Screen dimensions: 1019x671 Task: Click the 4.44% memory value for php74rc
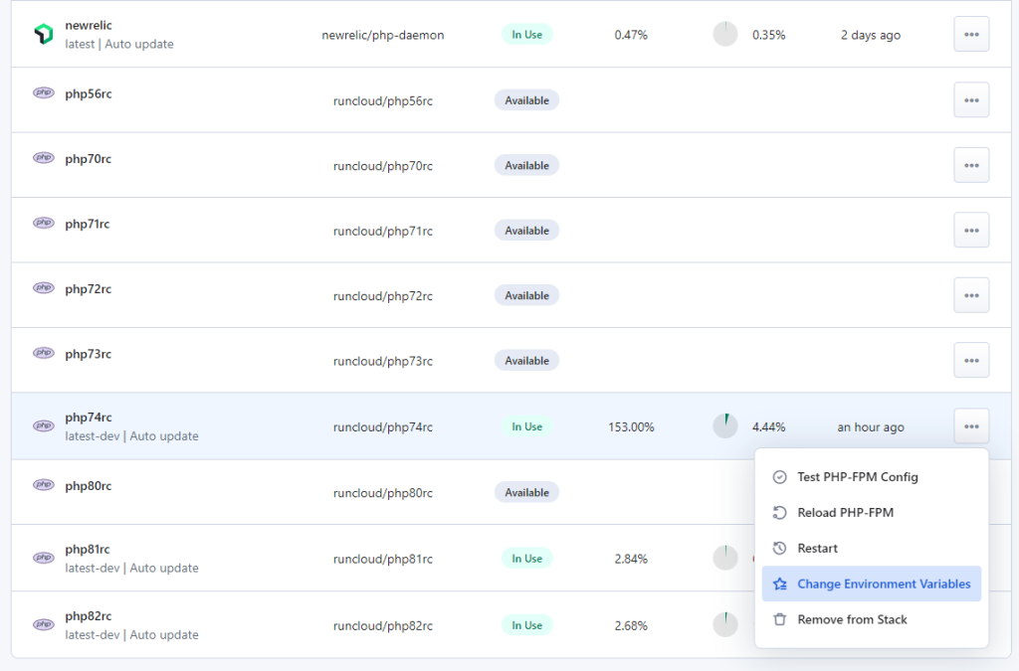[x=769, y=427]
